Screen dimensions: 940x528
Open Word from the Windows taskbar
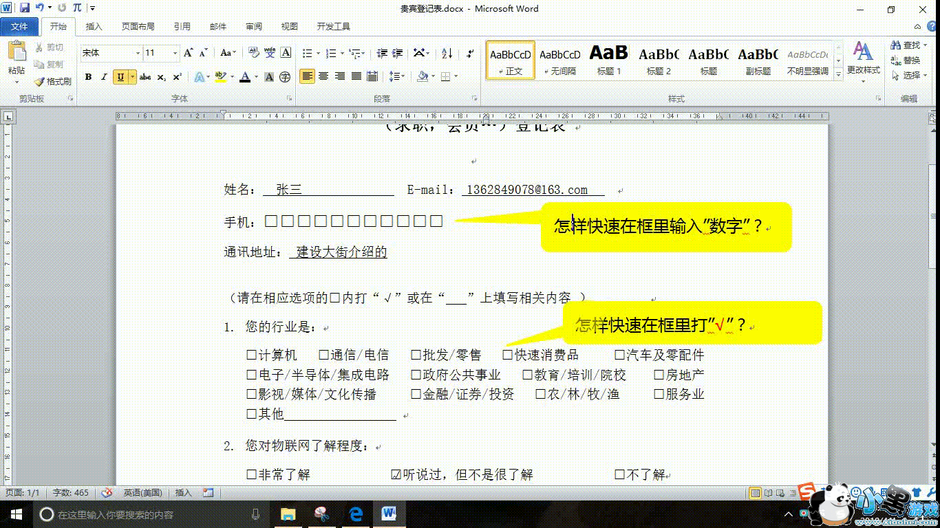click(389, 514)
